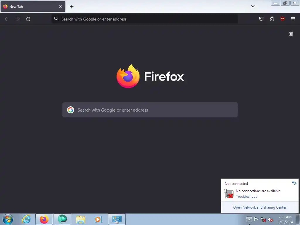Open the teal globe browser taskbar app

pos(62,219)
